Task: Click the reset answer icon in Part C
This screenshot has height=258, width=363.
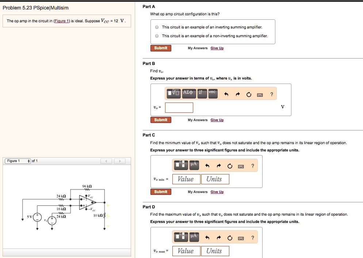Action: 229,165
